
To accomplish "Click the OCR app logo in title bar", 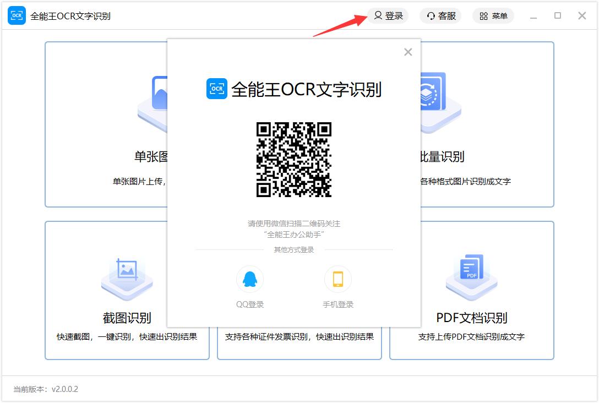I will click(x=17, y=16).
